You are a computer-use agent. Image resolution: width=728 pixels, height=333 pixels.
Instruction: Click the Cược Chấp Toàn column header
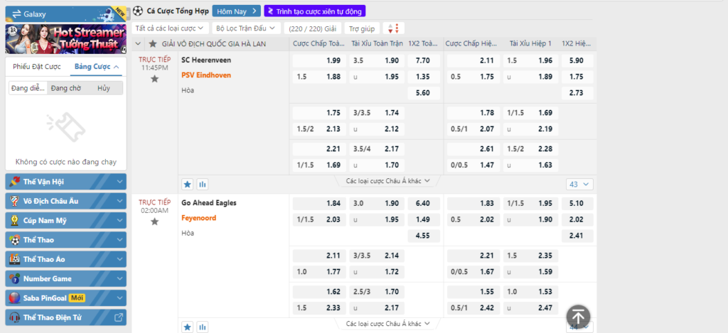click(x=318, y=43)
